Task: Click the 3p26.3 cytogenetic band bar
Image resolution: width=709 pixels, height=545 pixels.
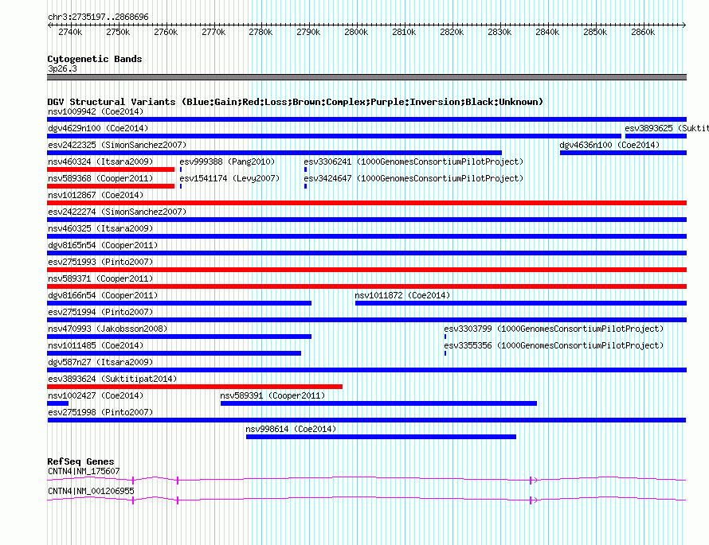Action: (x=366, y=77)
